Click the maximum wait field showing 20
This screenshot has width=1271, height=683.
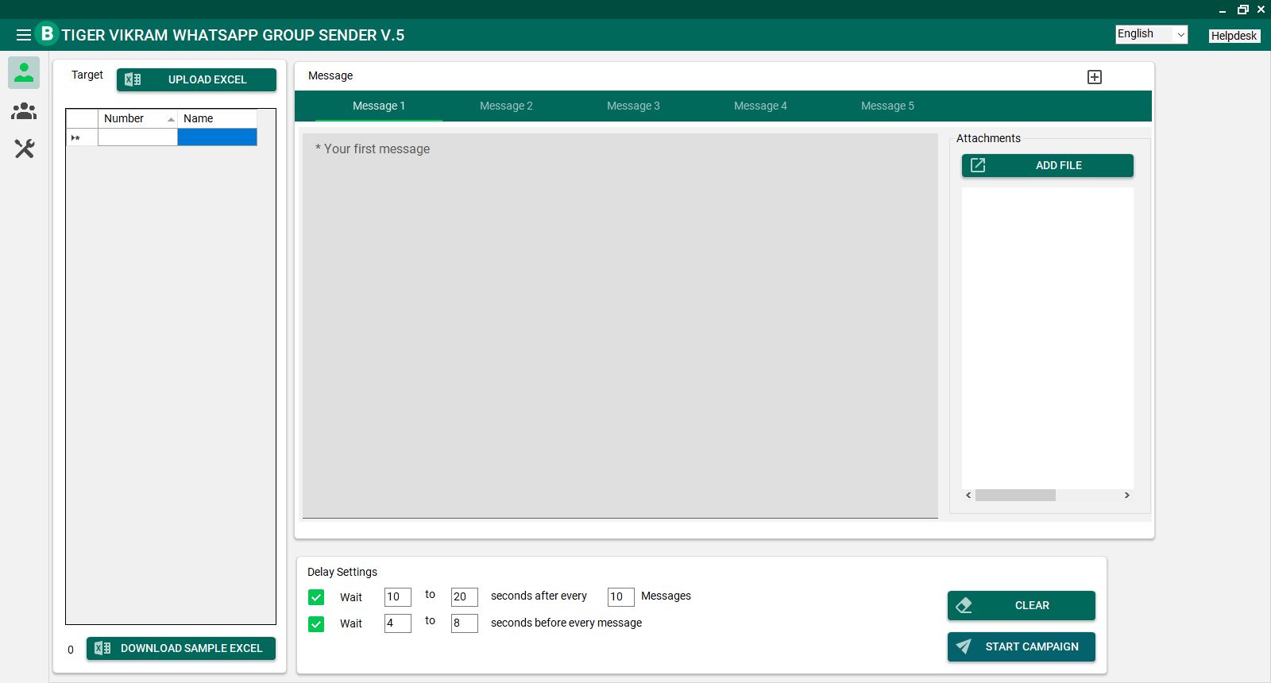[464, 597]
